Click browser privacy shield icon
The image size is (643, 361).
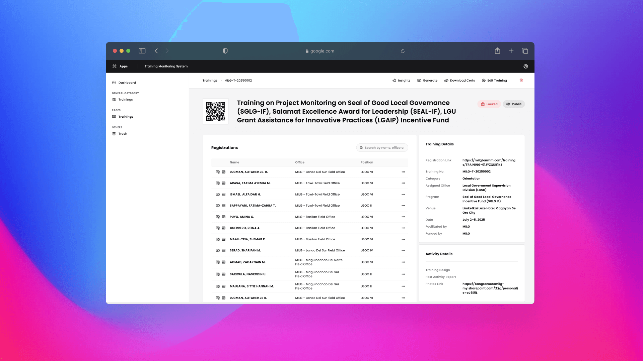tap(225, 51)
